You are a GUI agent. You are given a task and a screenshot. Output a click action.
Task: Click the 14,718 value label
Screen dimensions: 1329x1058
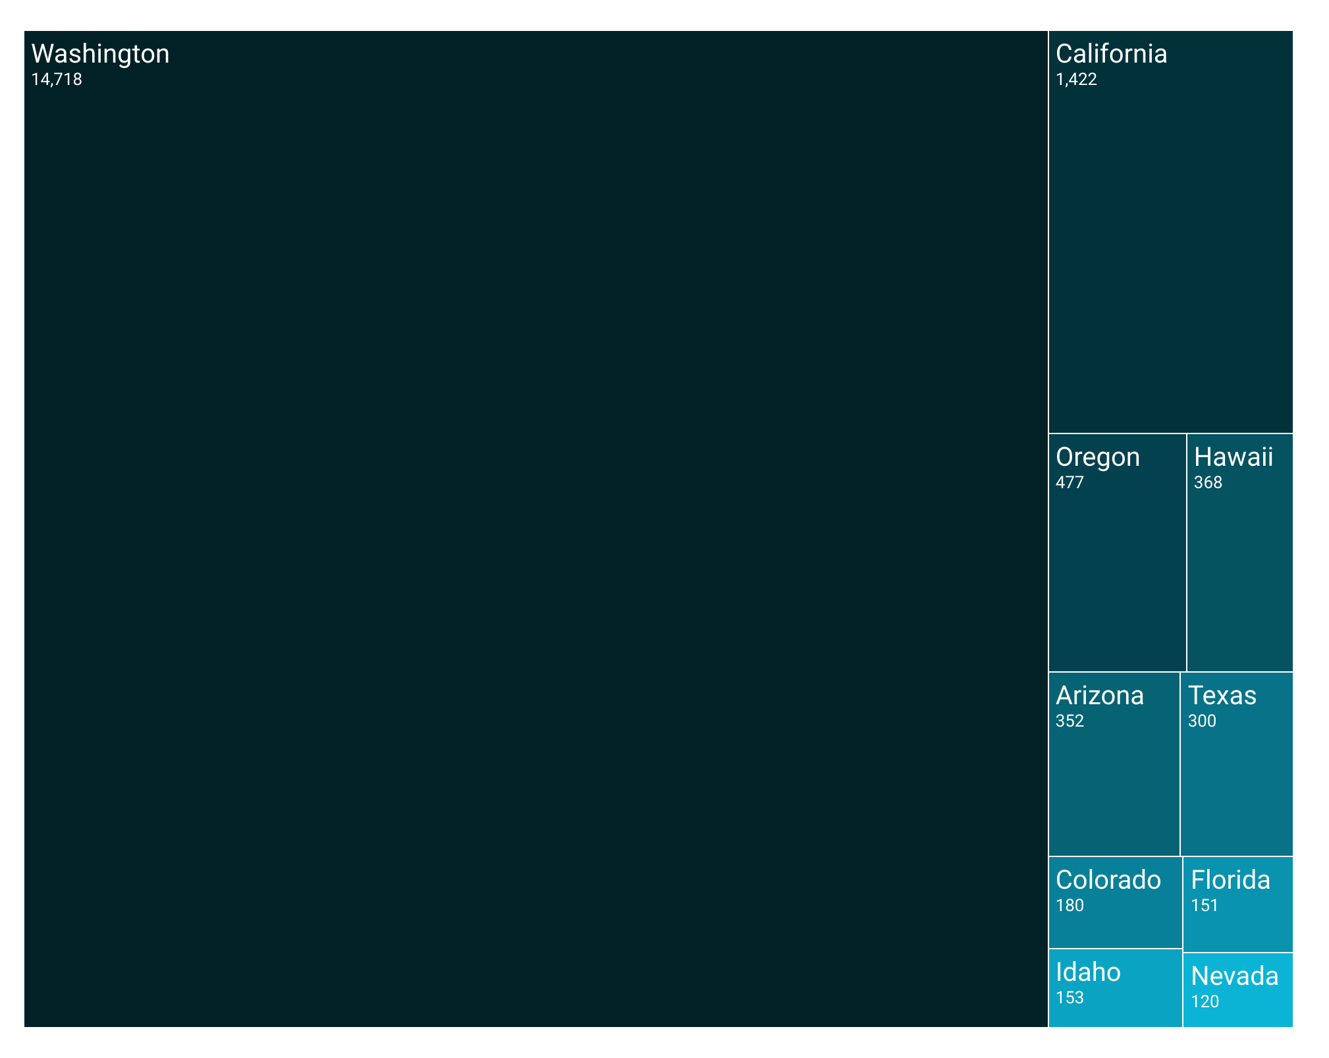(57, 80)
